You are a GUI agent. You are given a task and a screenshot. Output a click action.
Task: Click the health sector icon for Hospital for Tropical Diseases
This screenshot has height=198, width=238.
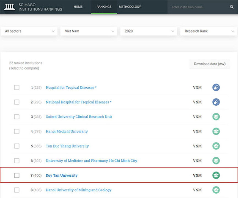pos(216,87)
